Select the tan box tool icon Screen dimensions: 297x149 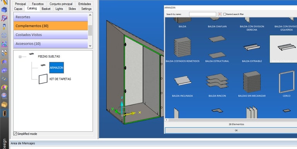pyautogui.click(x=4, y=104)
